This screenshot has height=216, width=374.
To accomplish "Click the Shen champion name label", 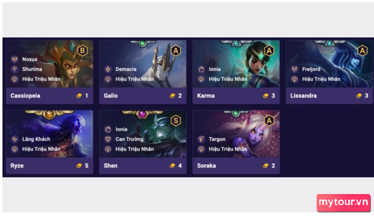I will 111,165.
